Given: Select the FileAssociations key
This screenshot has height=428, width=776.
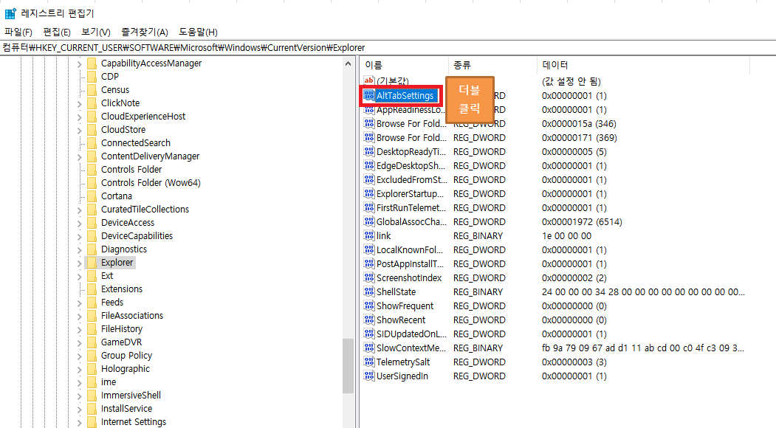Looking at the screenshot, I should 131,316.
